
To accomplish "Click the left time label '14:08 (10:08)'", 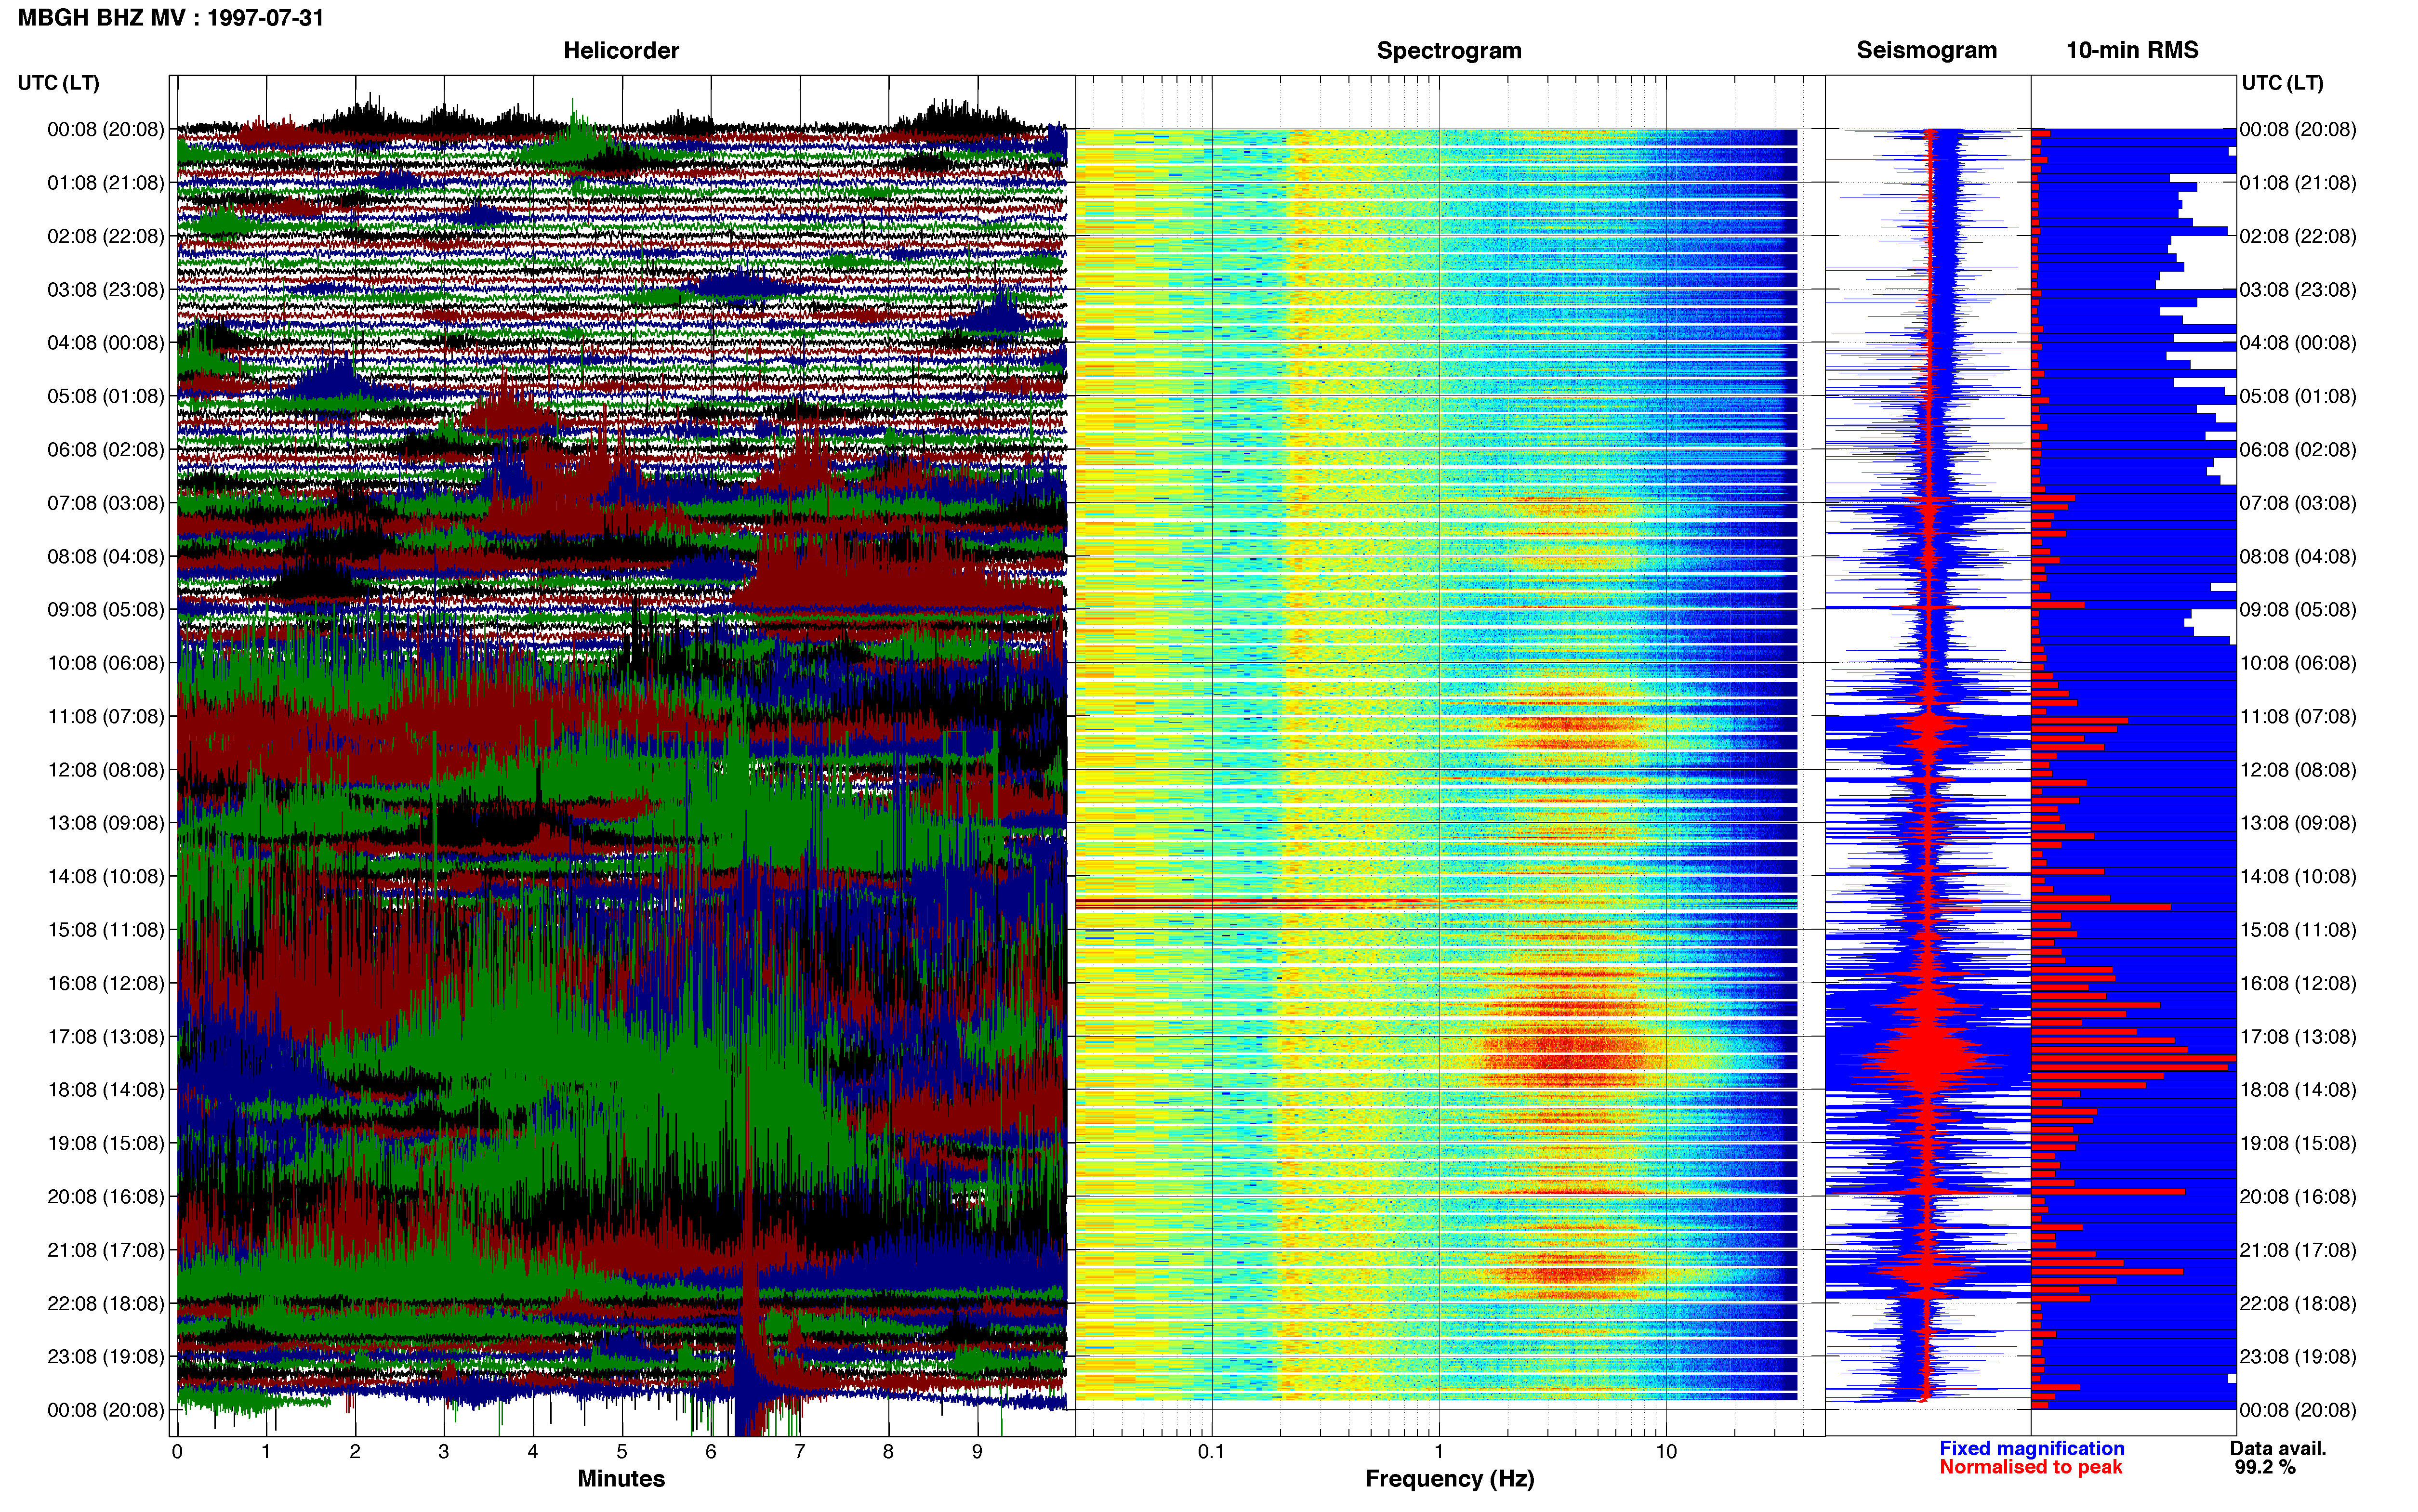I will (x=106, y=876).
